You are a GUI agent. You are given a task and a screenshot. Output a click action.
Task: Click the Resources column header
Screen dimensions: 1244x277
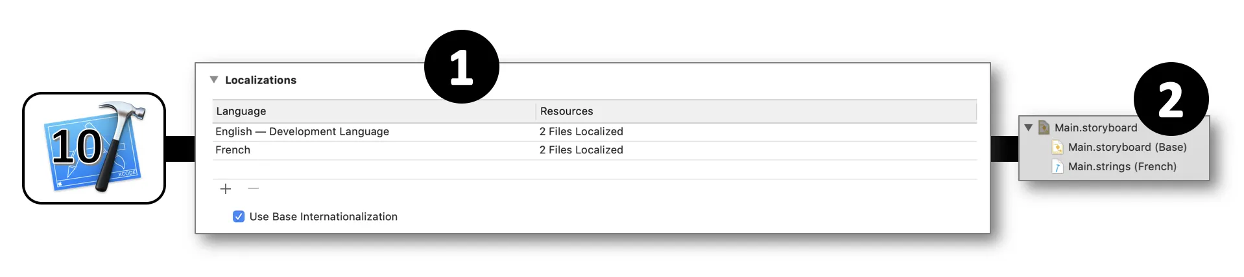pos(566,111)
